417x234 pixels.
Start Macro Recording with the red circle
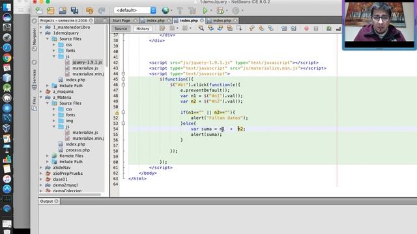pos(306,29)
